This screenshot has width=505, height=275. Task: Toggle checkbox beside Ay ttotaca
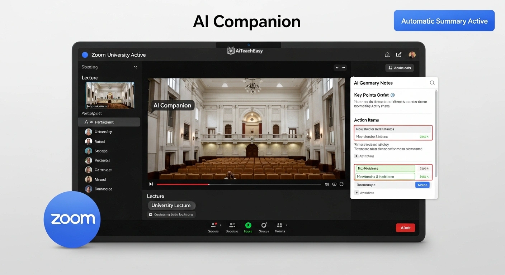click(x=356, y=156)
